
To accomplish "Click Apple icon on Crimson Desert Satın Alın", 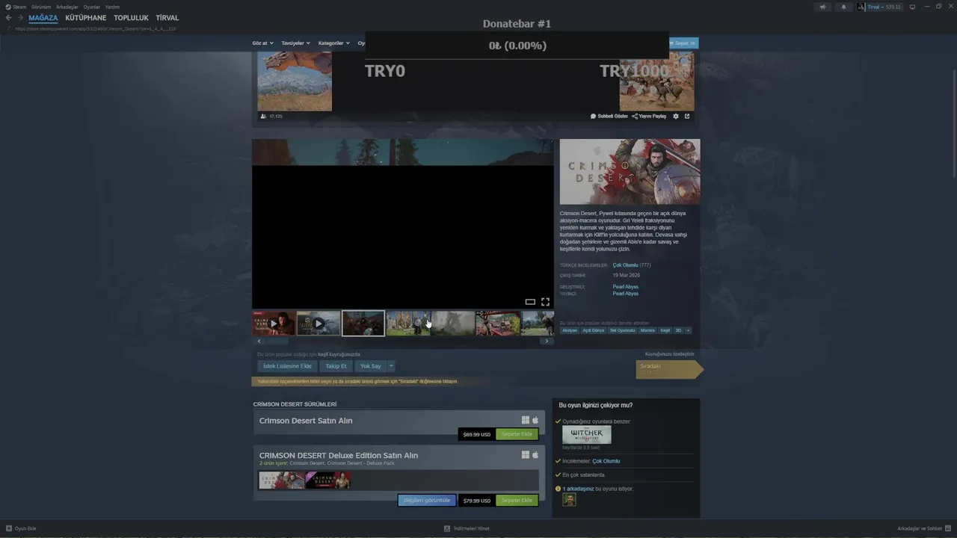I will click(535, 420).
